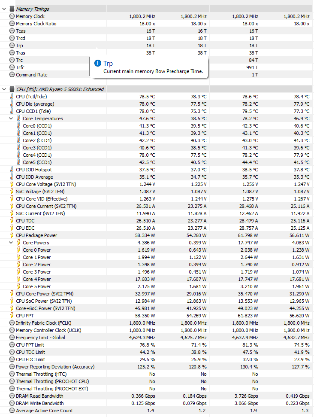Click the clock icon beside Tcas
The width and height of the screenshot is (314, 417).
click(x=12, y=31)
